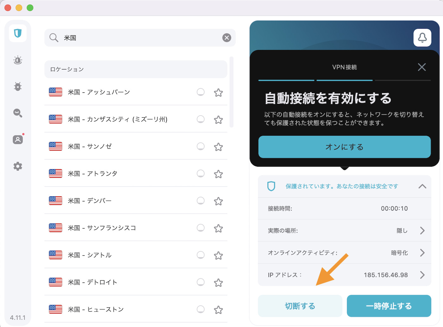Expand 実際の場所 details arrow
Screen dimensions: 443x327
[422, 231]
